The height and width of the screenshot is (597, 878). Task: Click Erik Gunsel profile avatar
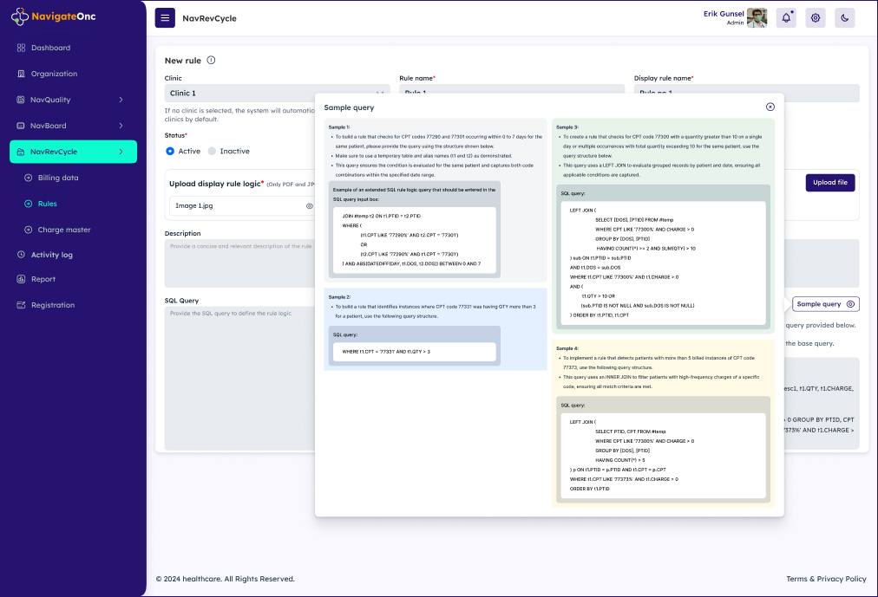point(757,18)
